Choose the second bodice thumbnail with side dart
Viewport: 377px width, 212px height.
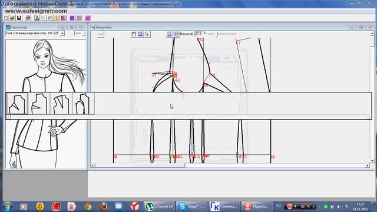[39, 104]
